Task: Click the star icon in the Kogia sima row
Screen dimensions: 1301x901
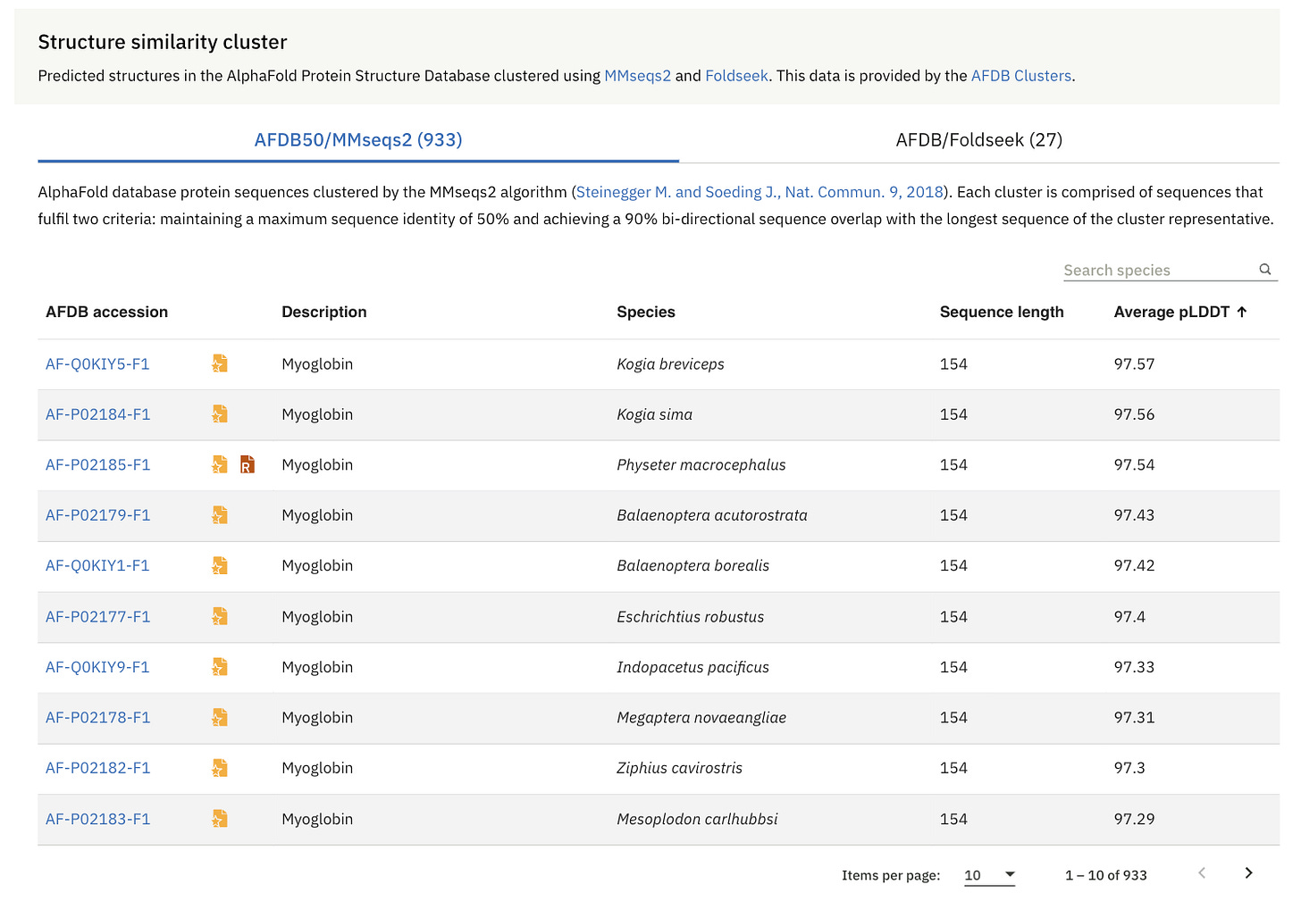Action: tap(219, 414)
